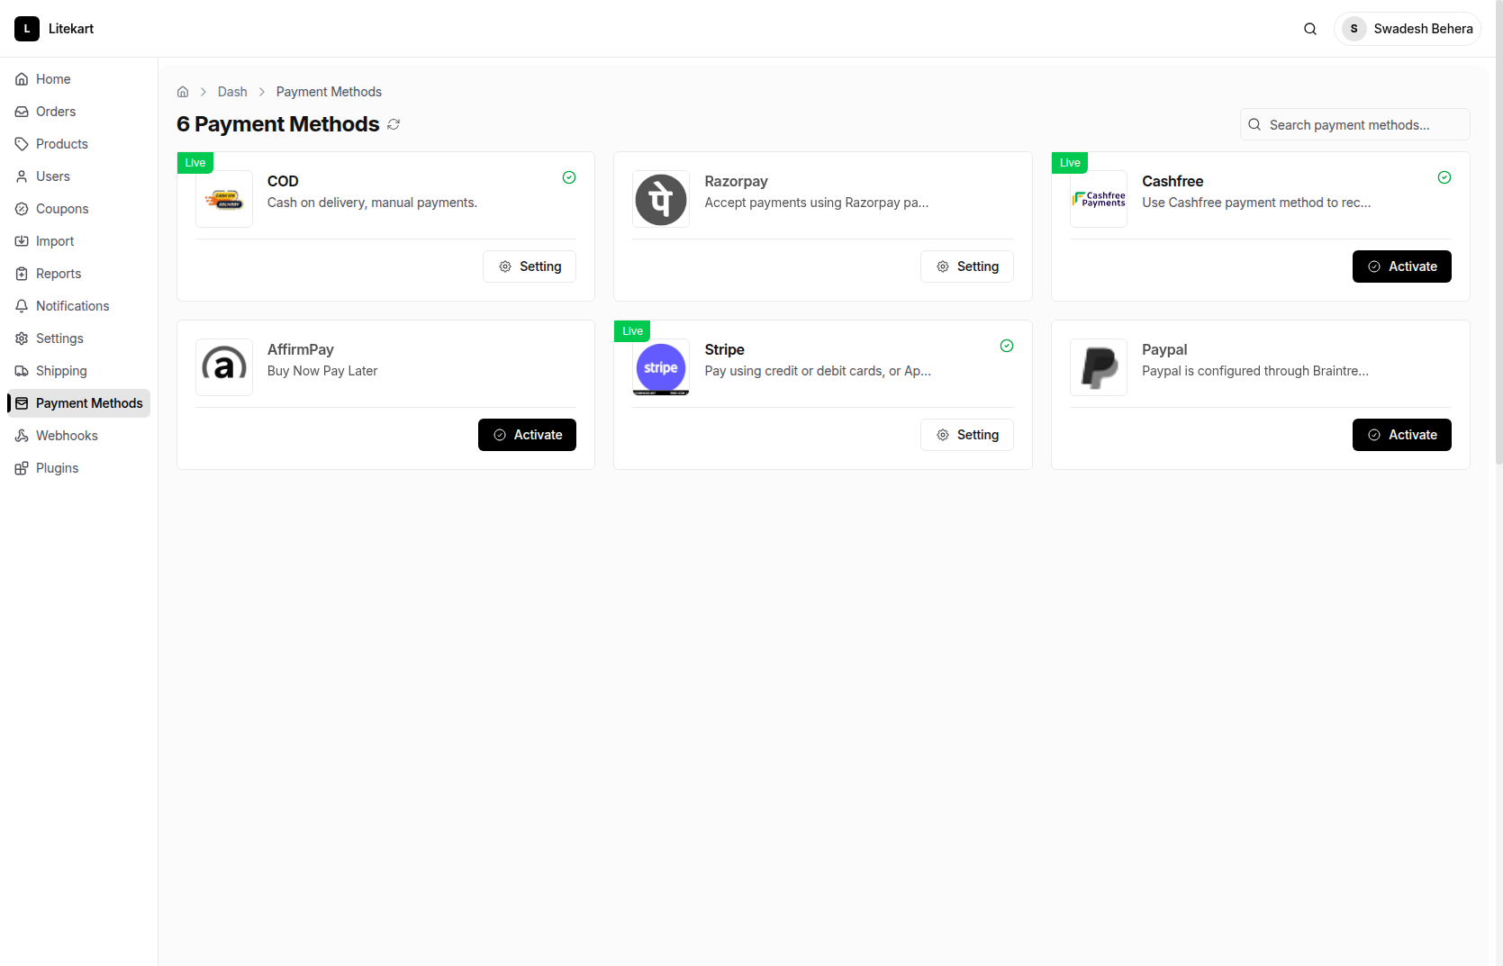This screenshot has width=1503, height=966.
Task: Focus the Search payment methods field
Action: tap(1355, 124)
